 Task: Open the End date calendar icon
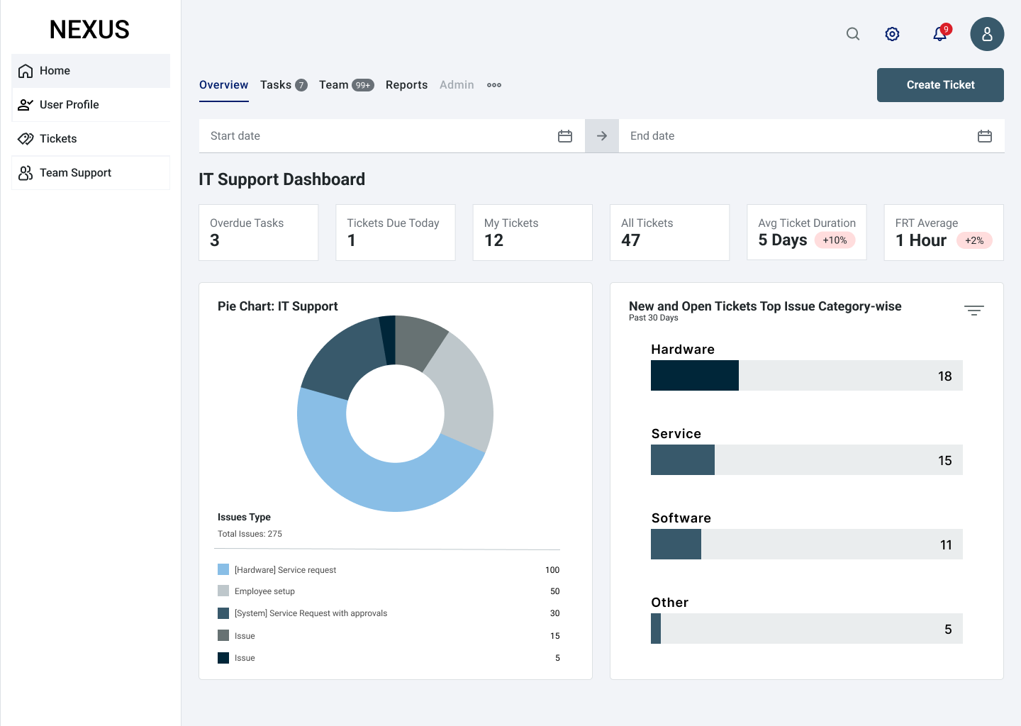point(985,136)
